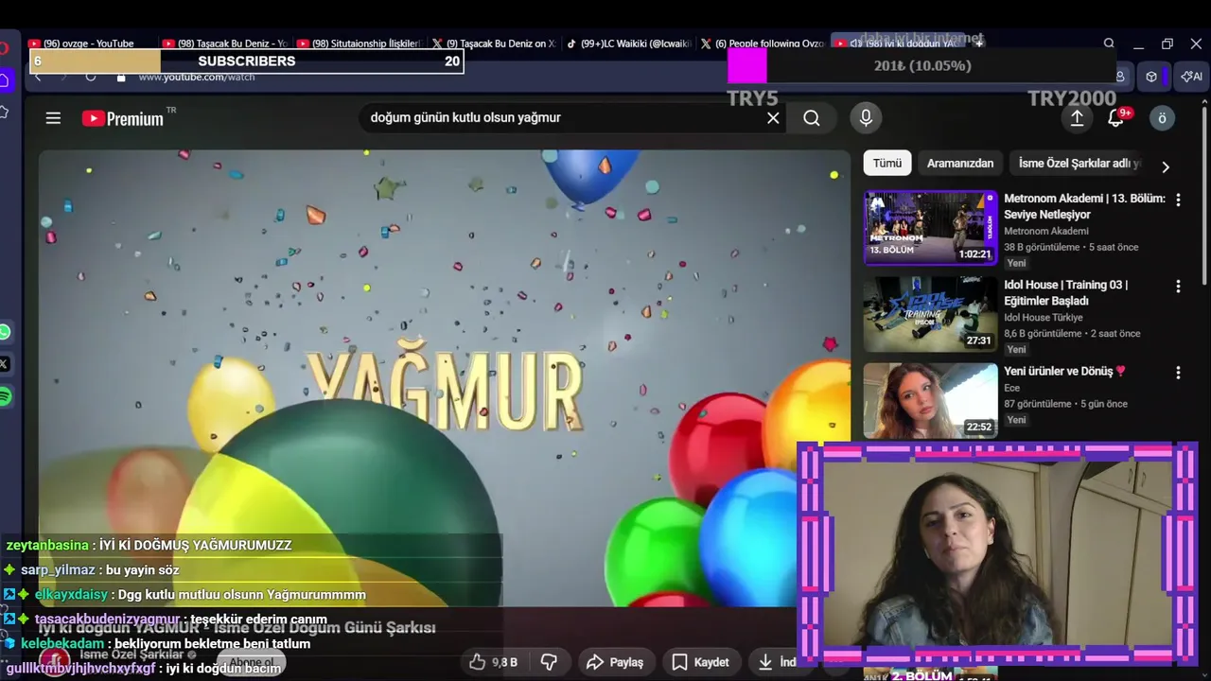Screen dimensions: 1211x681
Task: Open the YouTube guide hamburger menu
Action: (53, 118)
